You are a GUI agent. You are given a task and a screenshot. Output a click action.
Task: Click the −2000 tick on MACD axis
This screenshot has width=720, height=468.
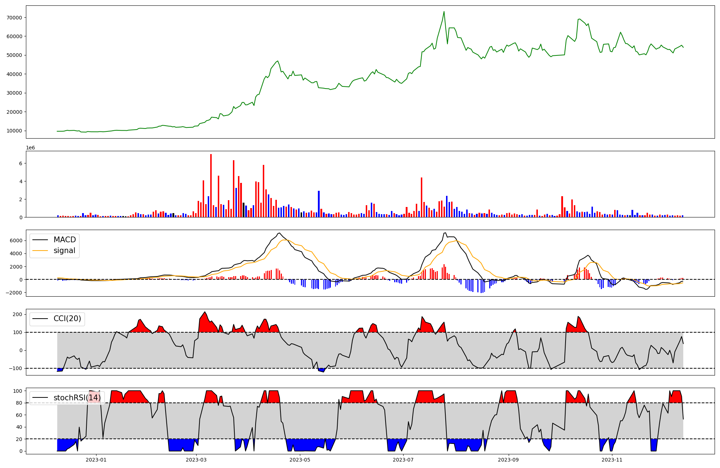(14, 293)
